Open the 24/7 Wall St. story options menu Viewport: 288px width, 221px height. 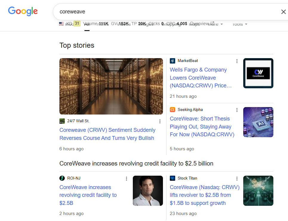(160, 121)
